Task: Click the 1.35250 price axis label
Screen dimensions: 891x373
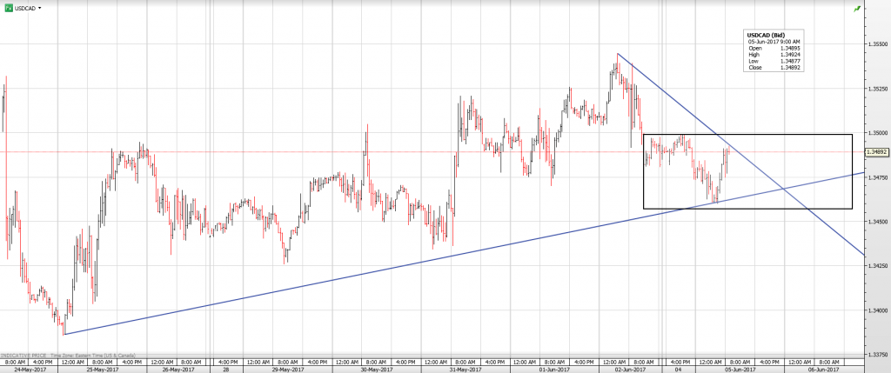Action: 877,89
